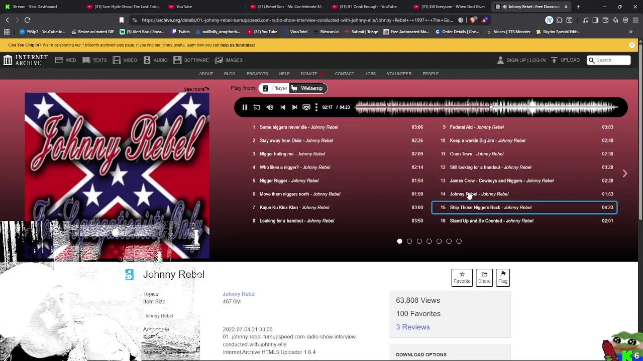Rewind playback ten seconds
643x361 pixels.
point(257,107)
